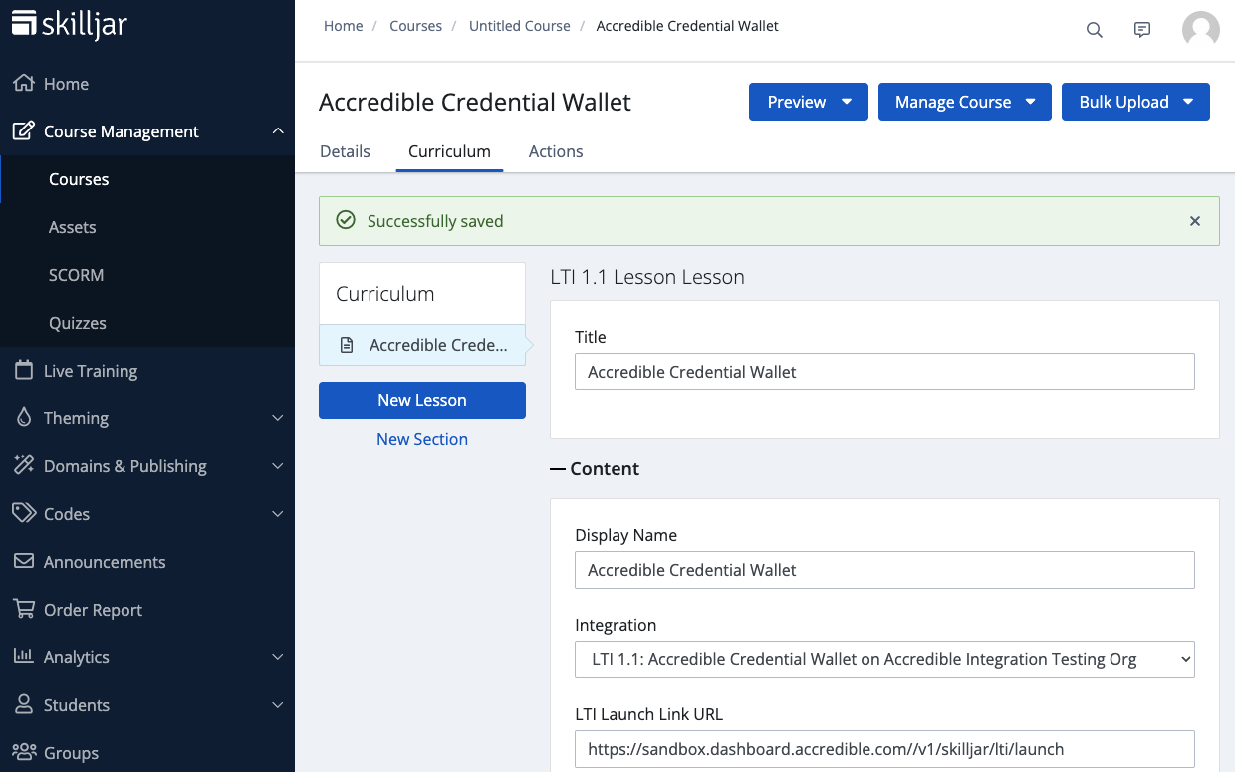This screenshot has height=772, width=1235.
Task: Expand the Students submenu chevron
Action: click(278, 705)
